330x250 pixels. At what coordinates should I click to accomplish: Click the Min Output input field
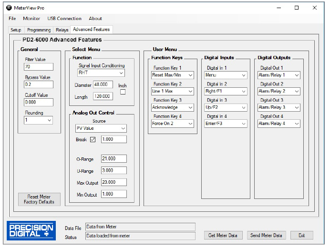[114, 194]
